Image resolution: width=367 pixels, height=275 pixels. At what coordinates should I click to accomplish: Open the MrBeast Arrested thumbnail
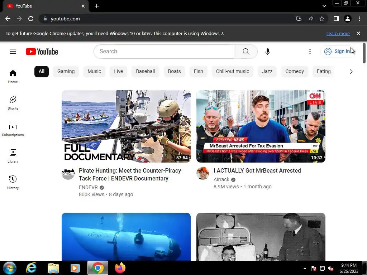pos(261,126)
